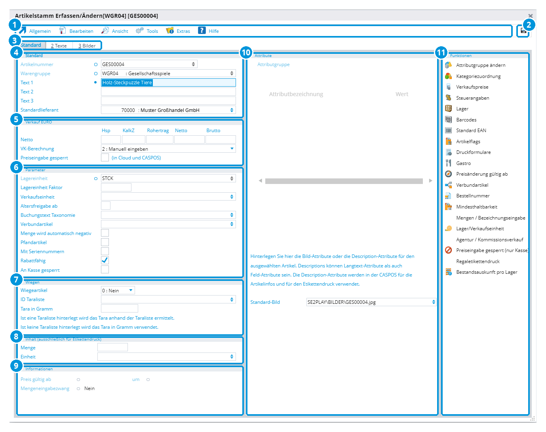Open the Gastro fork-and-knife icon
This screenshot has height=432, width=546.
click(448, 163)
